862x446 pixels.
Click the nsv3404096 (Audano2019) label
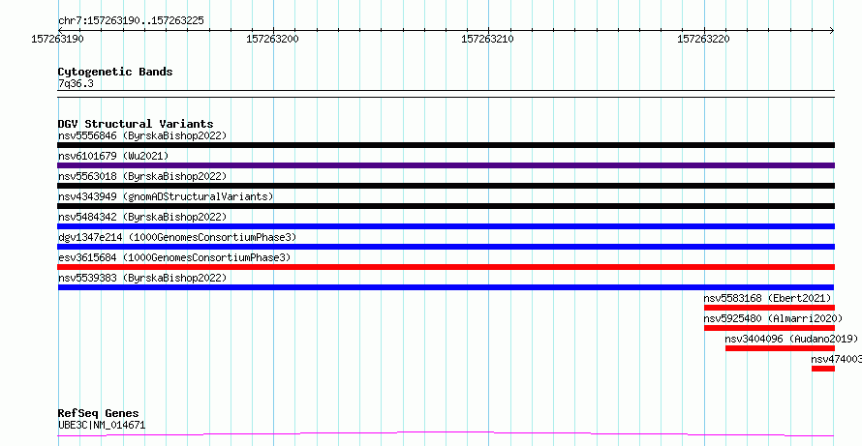(x=791, y=339)
